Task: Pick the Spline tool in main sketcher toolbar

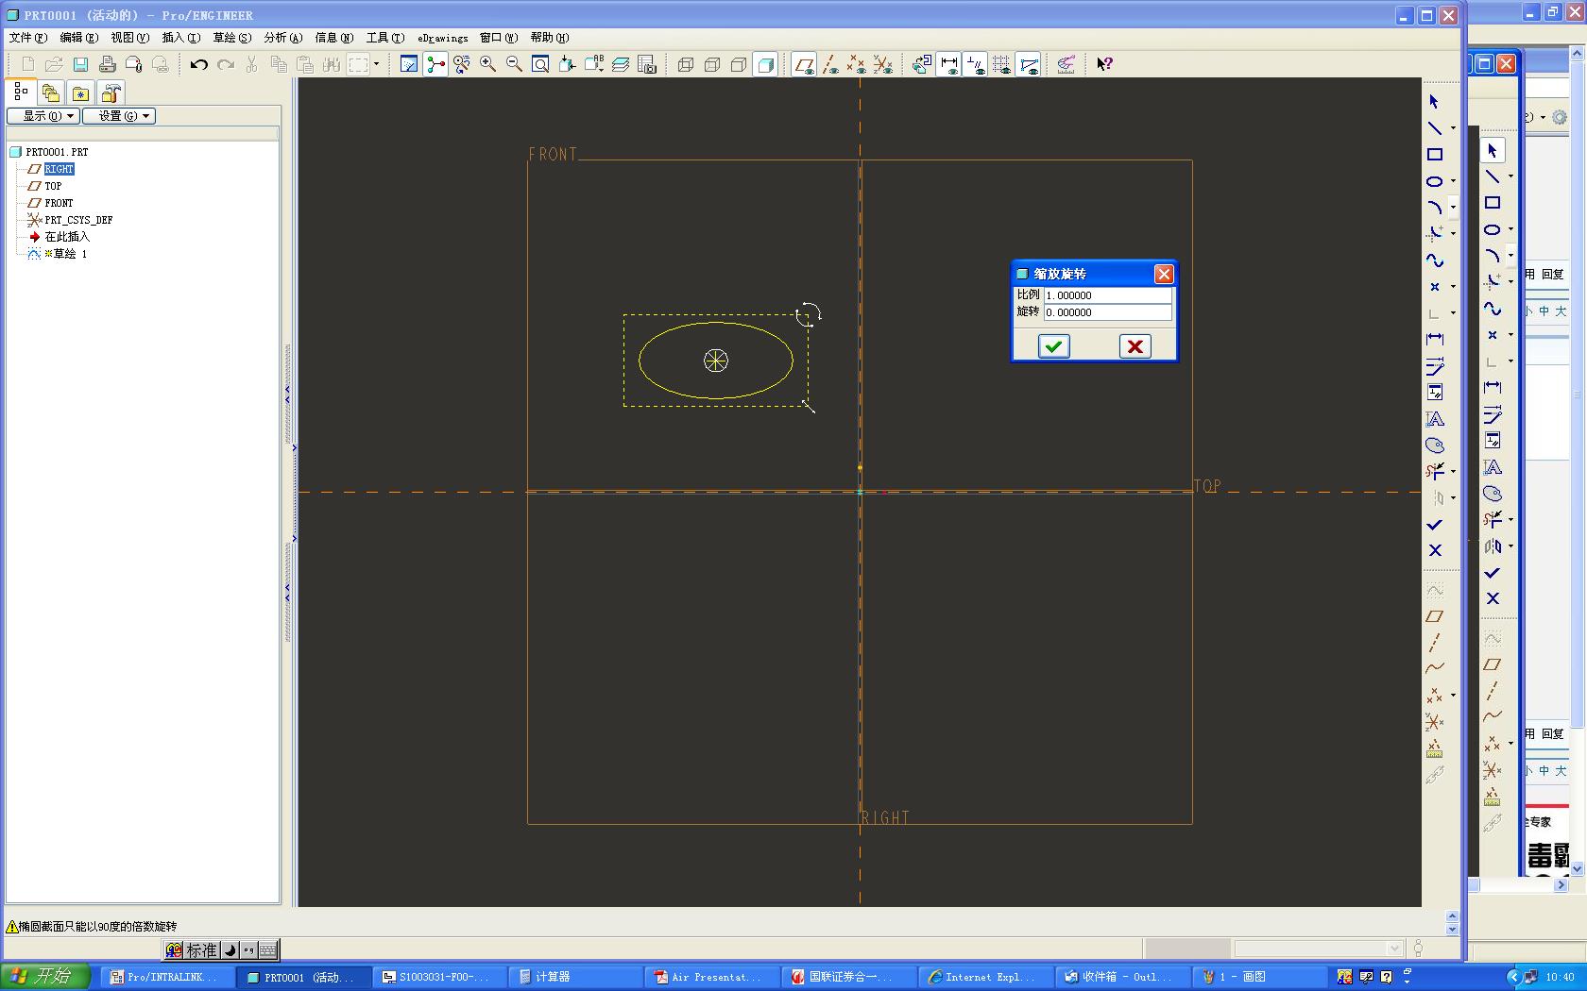Action: point(1435,260)
